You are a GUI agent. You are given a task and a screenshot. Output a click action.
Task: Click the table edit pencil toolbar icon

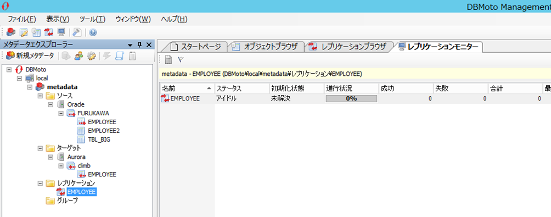coord(24,32)
